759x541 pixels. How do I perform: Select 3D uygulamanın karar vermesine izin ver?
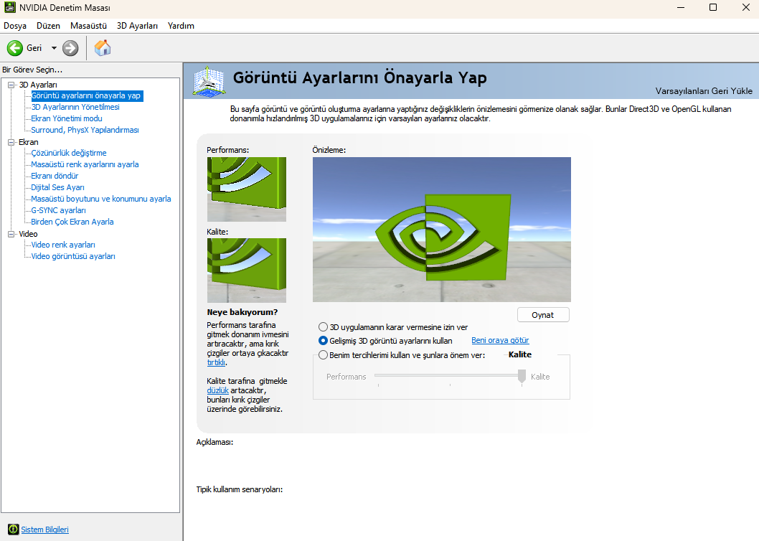tap(393, 327)
